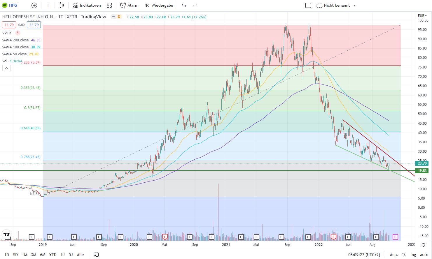The width and height of the screenshot is (432, 259).
Task: Collapse the indicator legend with arrow button
Action: click(6, 68)
